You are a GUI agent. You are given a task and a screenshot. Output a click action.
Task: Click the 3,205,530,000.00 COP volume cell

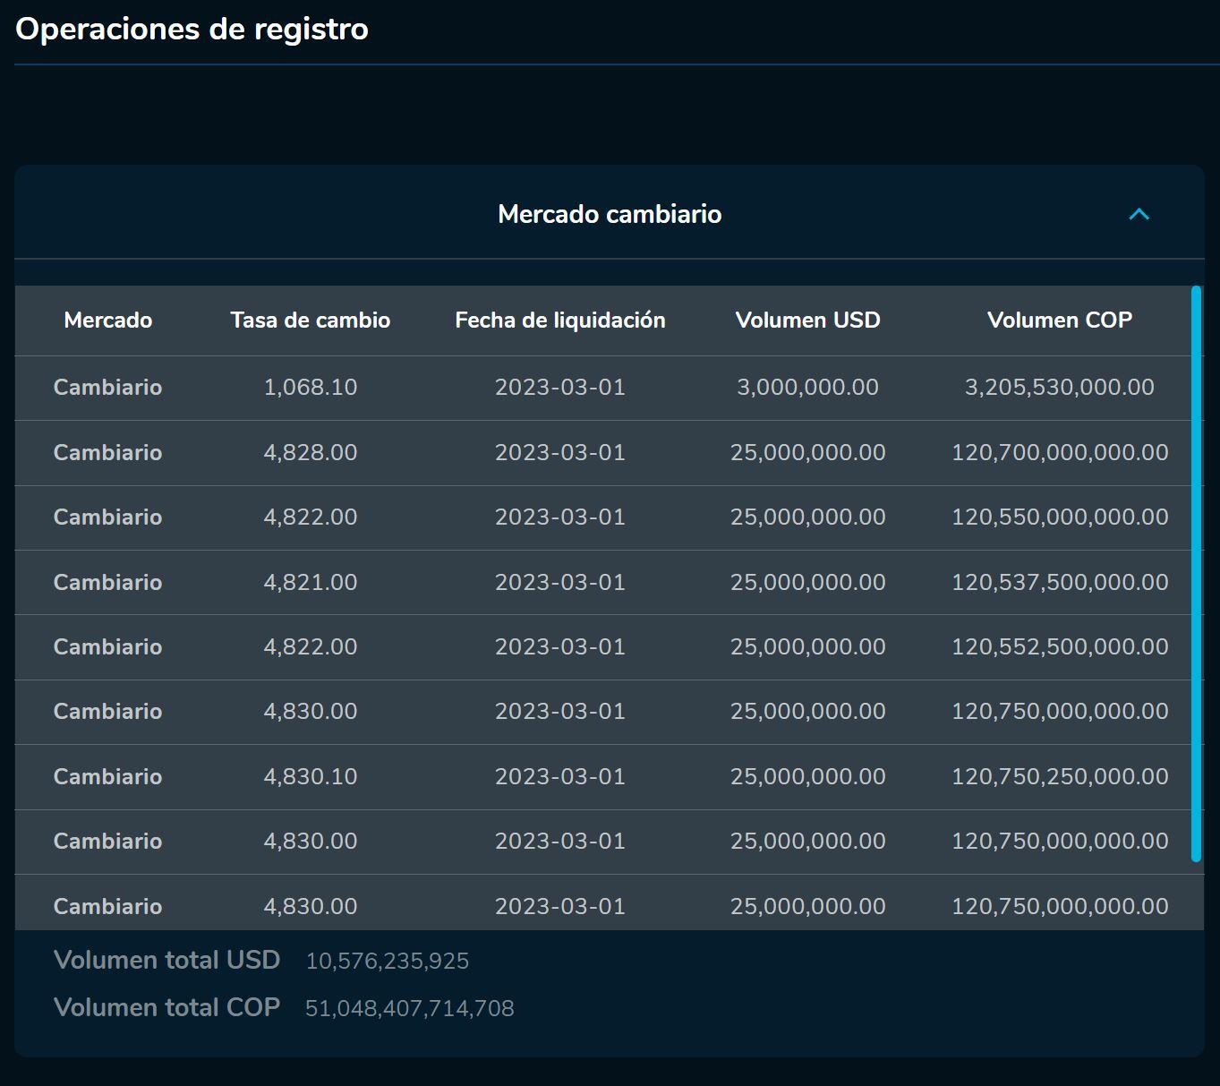click(1059, 388)
